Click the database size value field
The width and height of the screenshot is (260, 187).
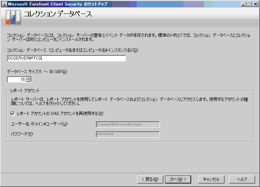pos(16,79)
